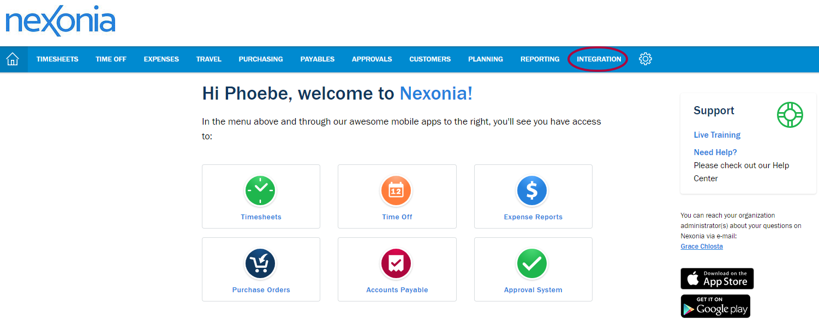Open the Integration menu item

[599, 59]
